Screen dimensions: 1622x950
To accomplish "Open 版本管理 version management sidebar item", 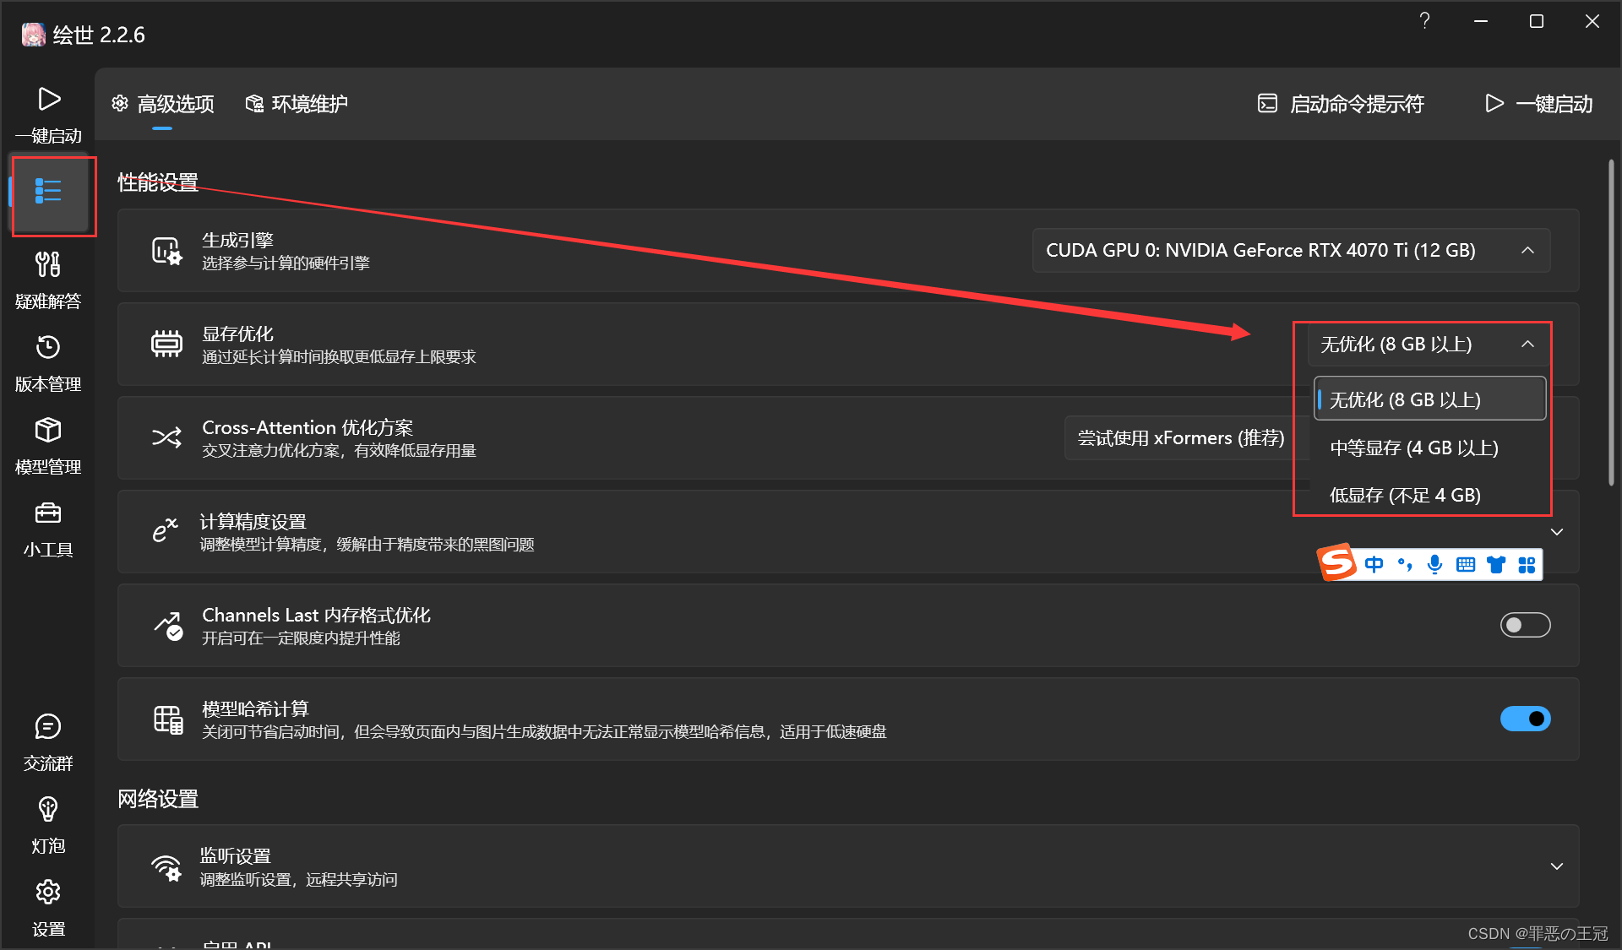I will pos(48,363).
